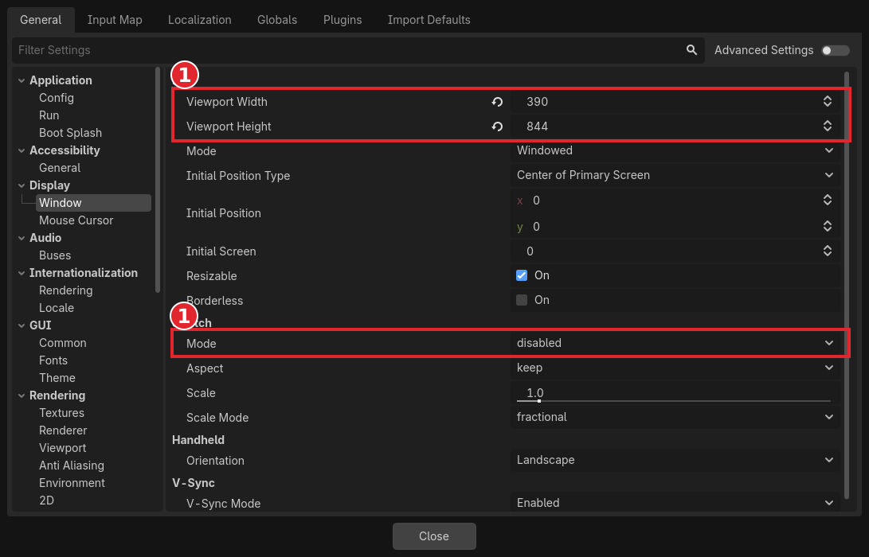The width and height of the screenshot is (869, 557).
Task: Select Theme category
Action: click(57, 378)
